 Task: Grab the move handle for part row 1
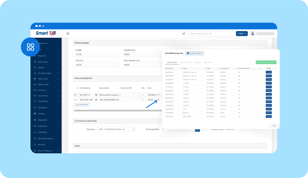tap(75, 95)
